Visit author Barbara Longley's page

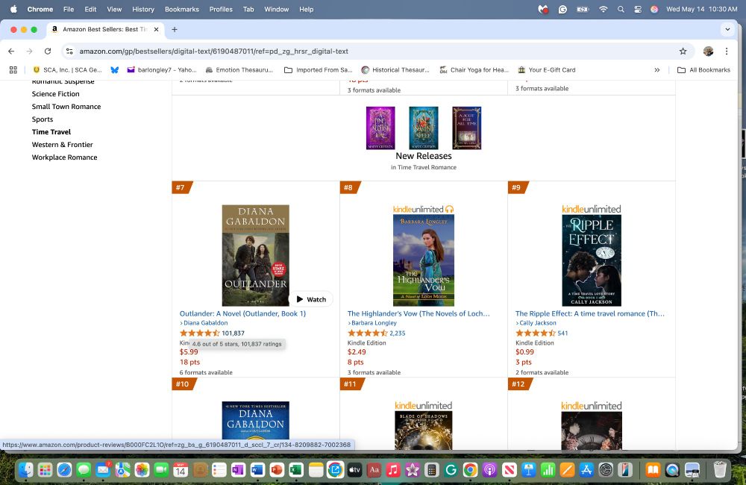(x=372, y=322)
